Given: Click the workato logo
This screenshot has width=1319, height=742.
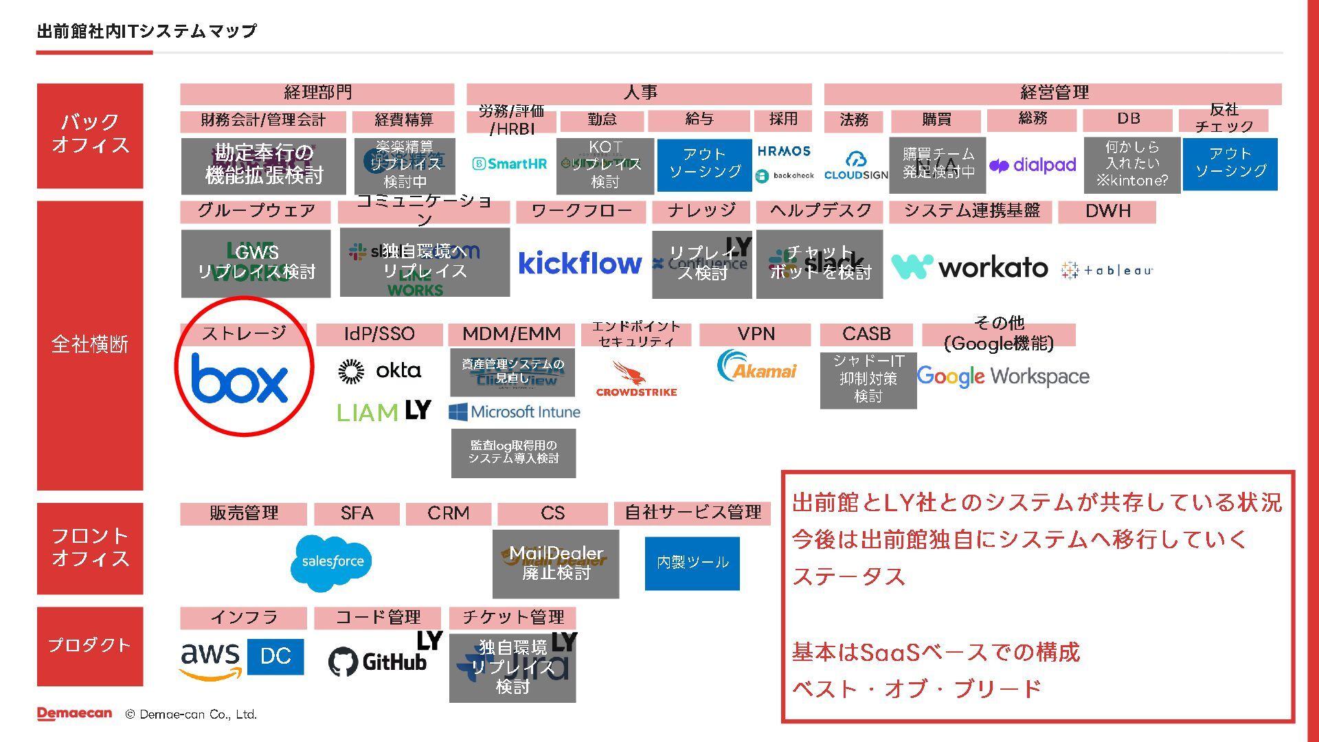Looking at the screenshot, I should (x=969, y=267).
